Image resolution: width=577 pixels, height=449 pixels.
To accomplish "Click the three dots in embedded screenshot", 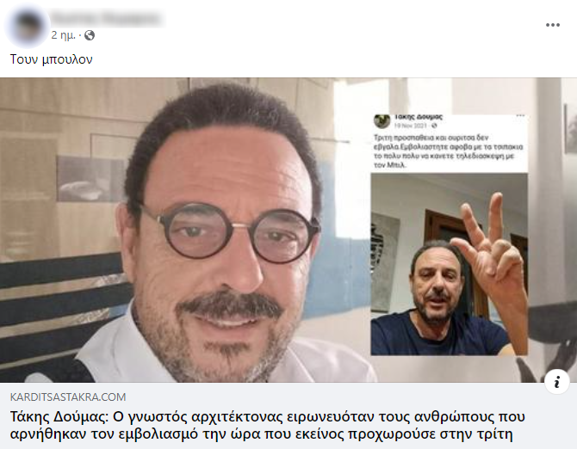I will point(520,115).
